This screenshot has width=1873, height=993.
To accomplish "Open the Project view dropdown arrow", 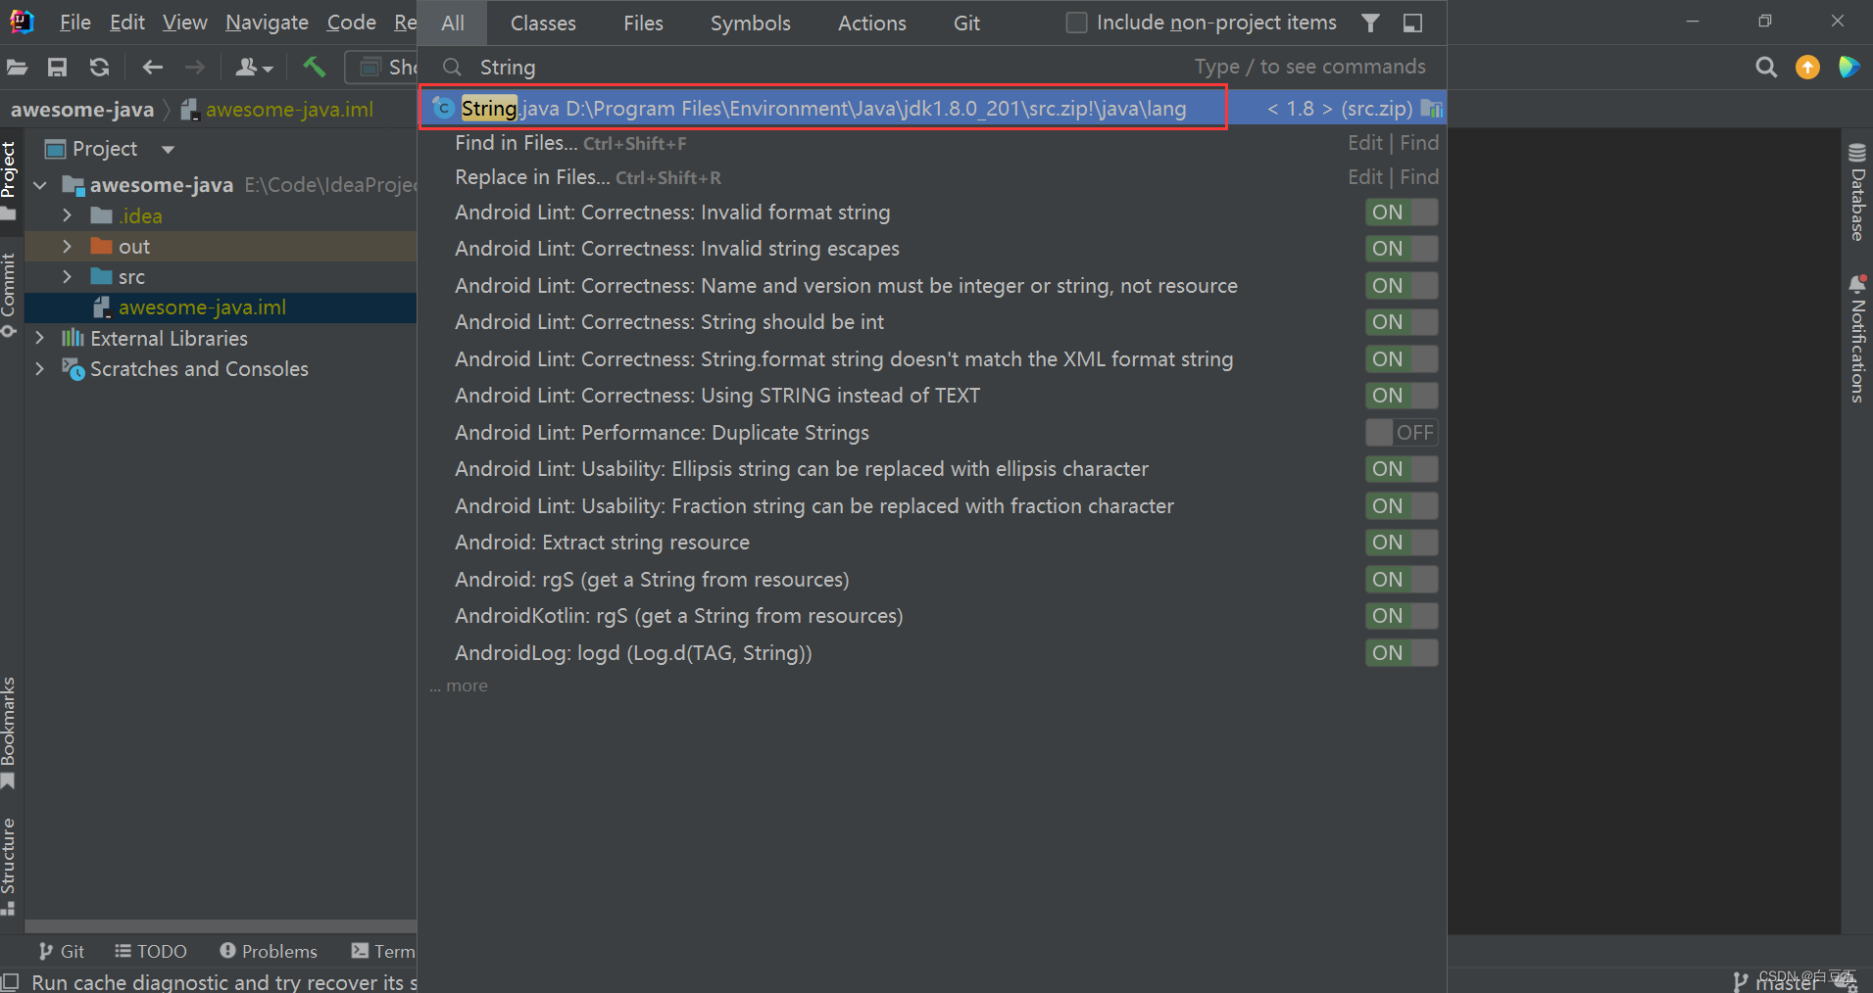I will [x=168, y=149].
